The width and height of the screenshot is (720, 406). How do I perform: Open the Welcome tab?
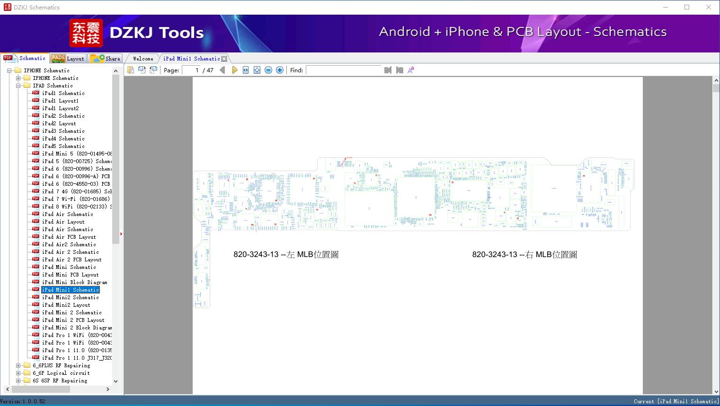pyautogui.click(x=142, y=59)
